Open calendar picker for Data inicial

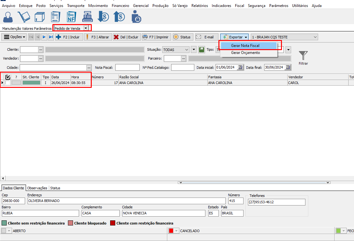(x=240, y=67)
